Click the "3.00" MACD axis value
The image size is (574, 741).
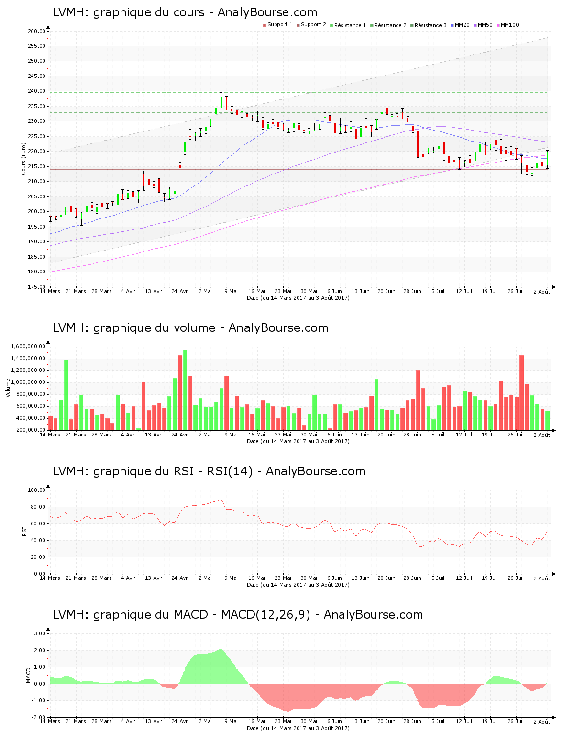tap(40, 633)
